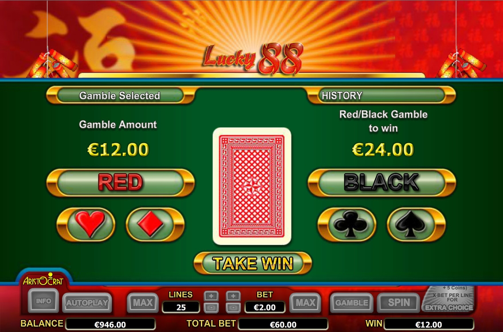
Task: Pick the hearts suit gamble
Action: [86, 224]
